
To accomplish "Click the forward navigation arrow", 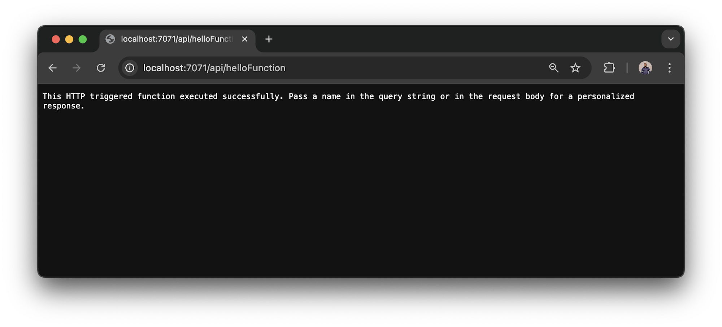I will pos(77,68).
